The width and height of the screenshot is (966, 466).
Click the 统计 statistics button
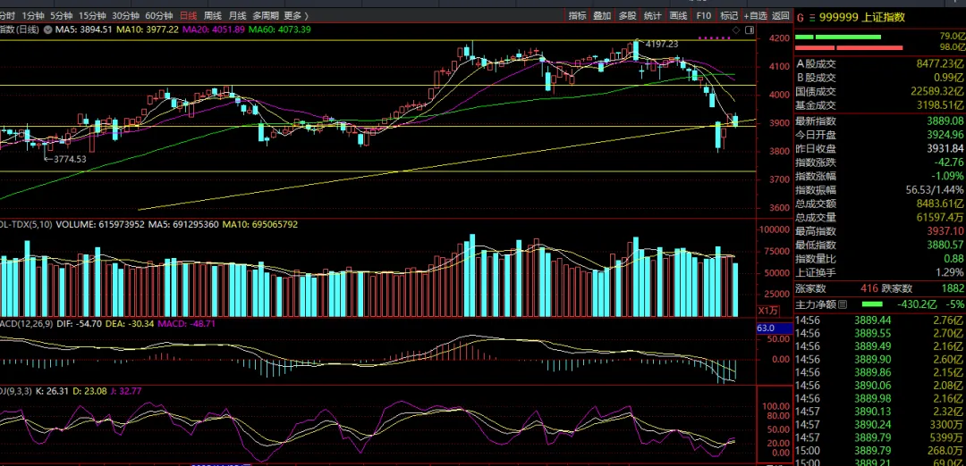[652, 16]
